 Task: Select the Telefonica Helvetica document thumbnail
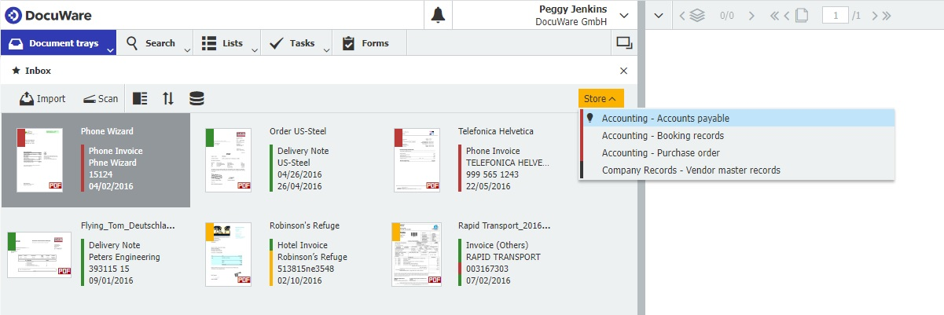click(417, 159)
